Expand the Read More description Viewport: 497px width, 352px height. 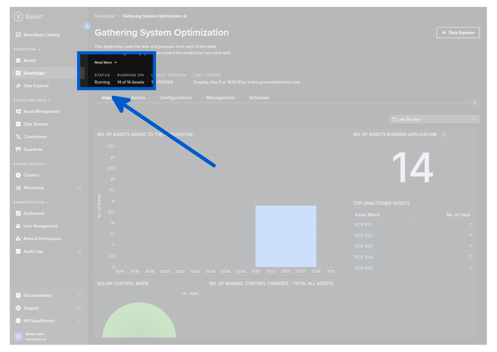click(106, 63)
